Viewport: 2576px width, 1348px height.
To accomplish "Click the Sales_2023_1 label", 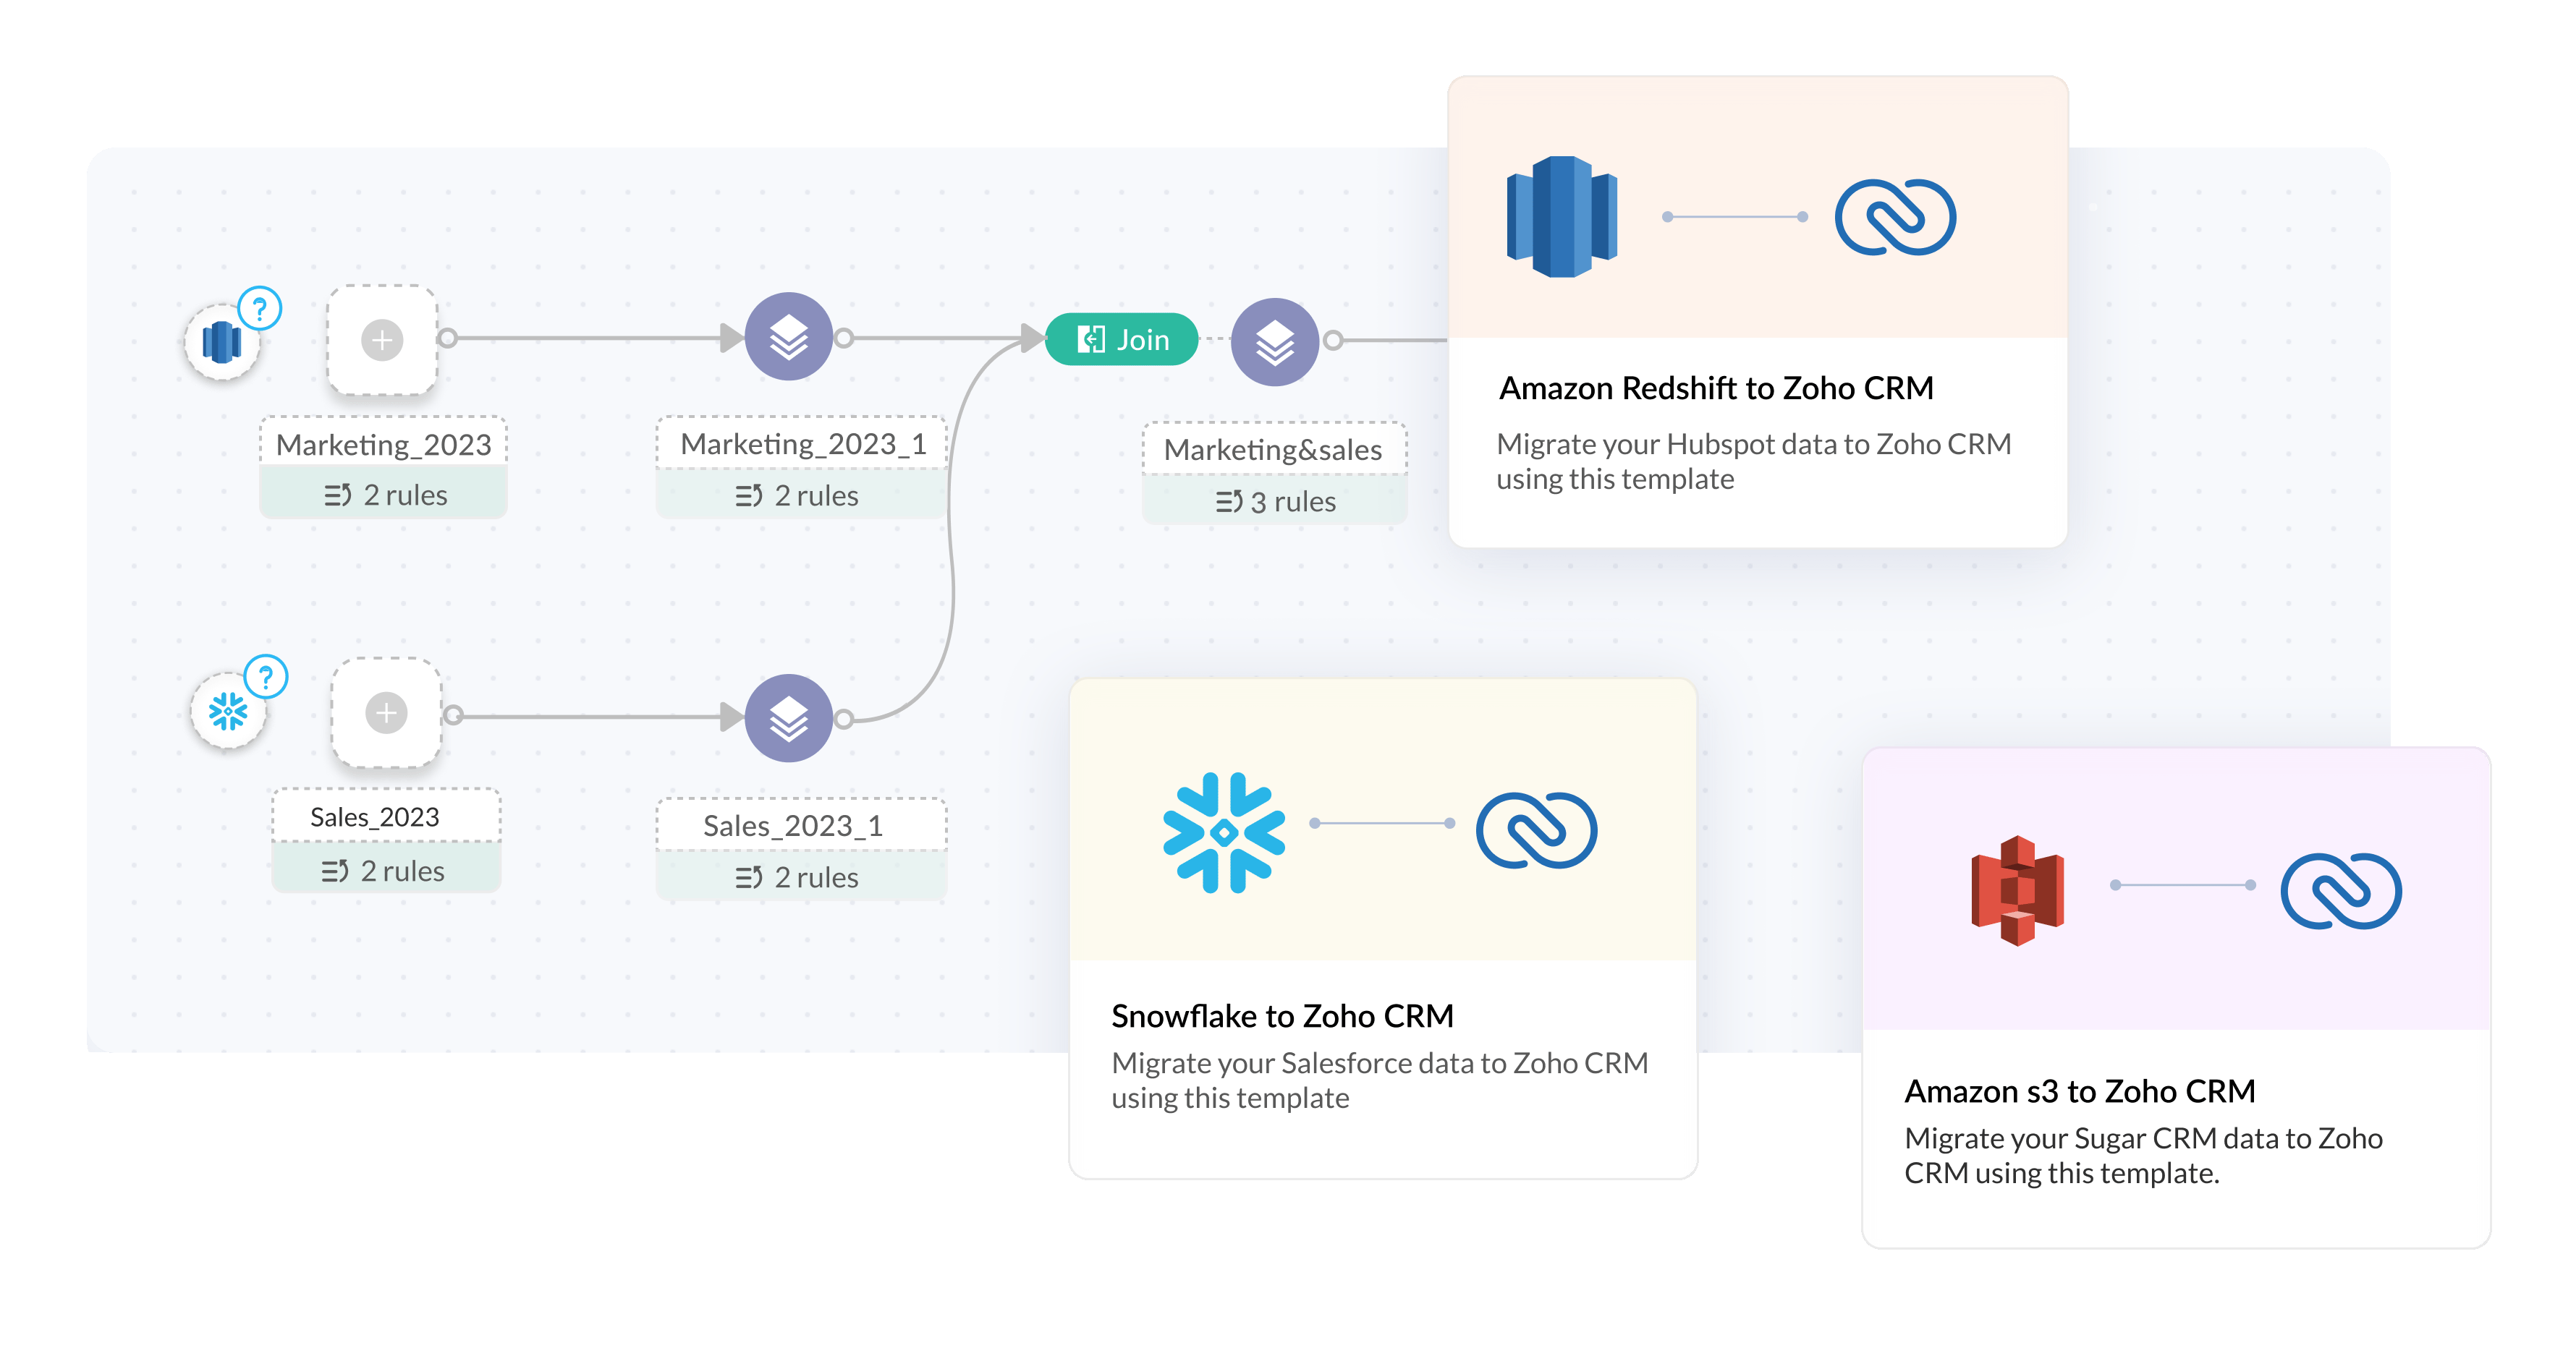I will (x=802, y=825).
